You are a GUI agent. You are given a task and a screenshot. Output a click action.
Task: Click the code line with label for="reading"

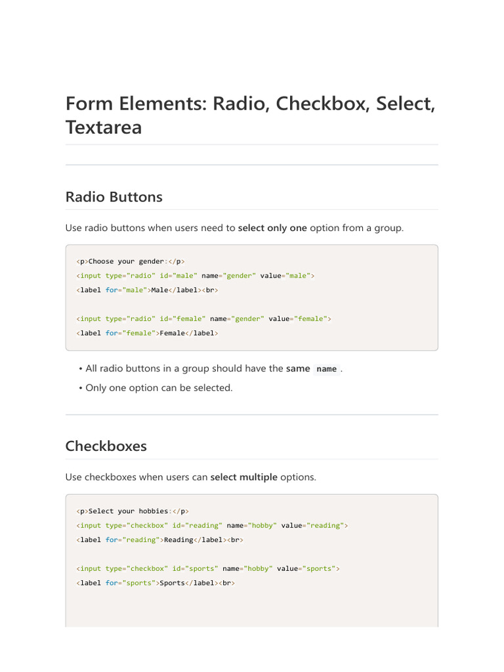[160, 540]
